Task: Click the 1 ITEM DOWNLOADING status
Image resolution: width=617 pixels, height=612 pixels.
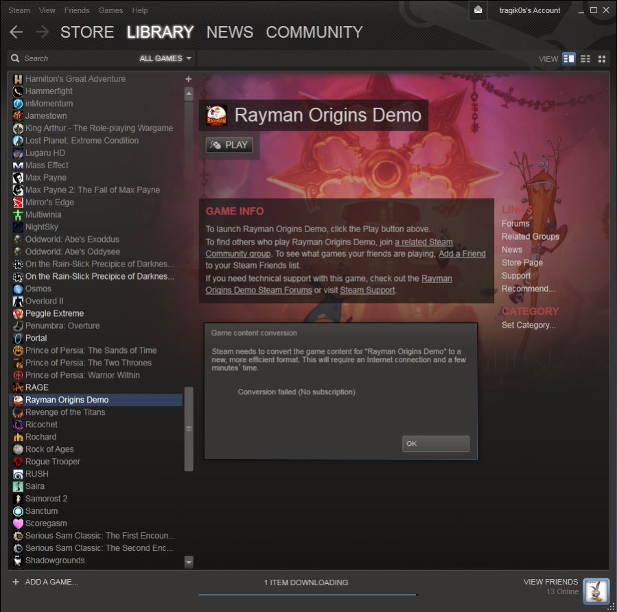Action: pos(305,582)
